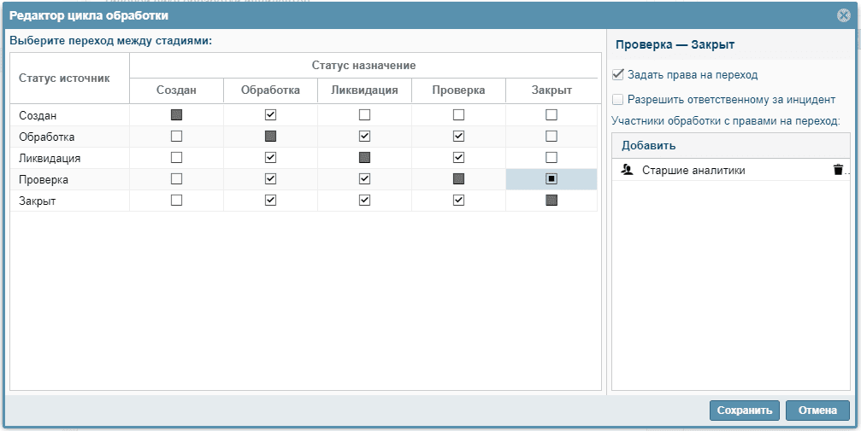Click the Добавить button to add participants
Viewport: 861px width, 431px height.
[x=649, y=145]
